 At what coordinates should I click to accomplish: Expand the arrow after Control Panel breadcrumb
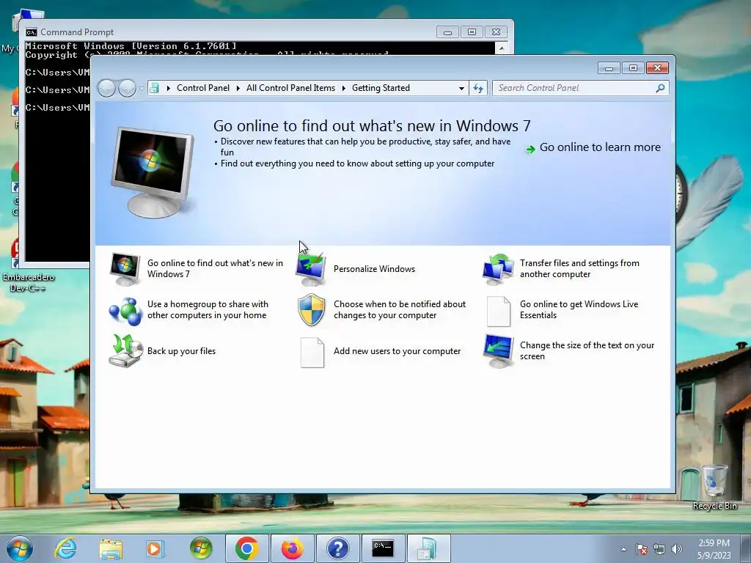[238, 88]
